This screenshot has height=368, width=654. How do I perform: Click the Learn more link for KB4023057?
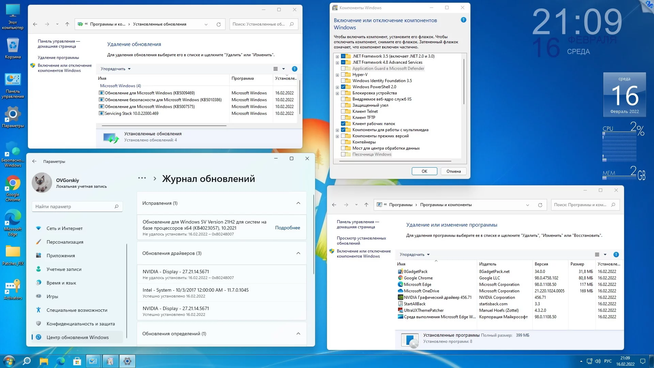(x=287, y=228)
